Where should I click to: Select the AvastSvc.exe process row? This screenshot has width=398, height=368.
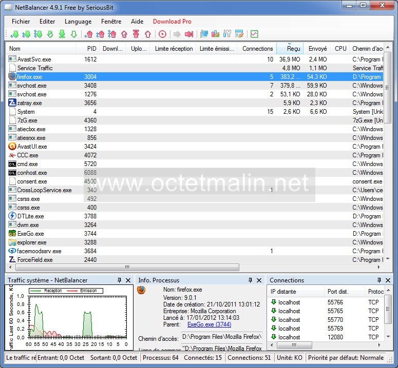tap(195, 59)
